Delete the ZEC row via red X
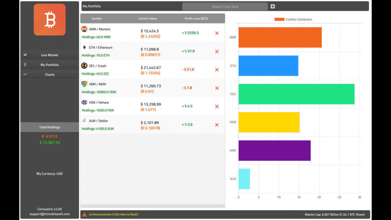391x220 pixels. [x=217, y=70]
